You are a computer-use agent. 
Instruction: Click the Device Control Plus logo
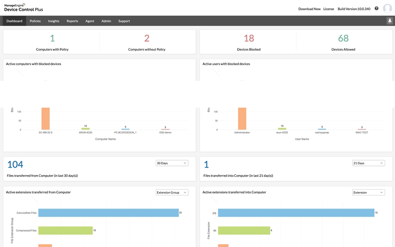point(24,7)
